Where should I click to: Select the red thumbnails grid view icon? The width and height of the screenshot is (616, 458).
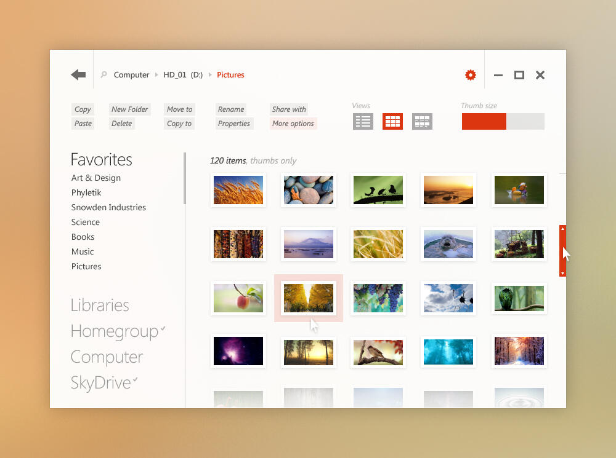[x=392, y=122]
